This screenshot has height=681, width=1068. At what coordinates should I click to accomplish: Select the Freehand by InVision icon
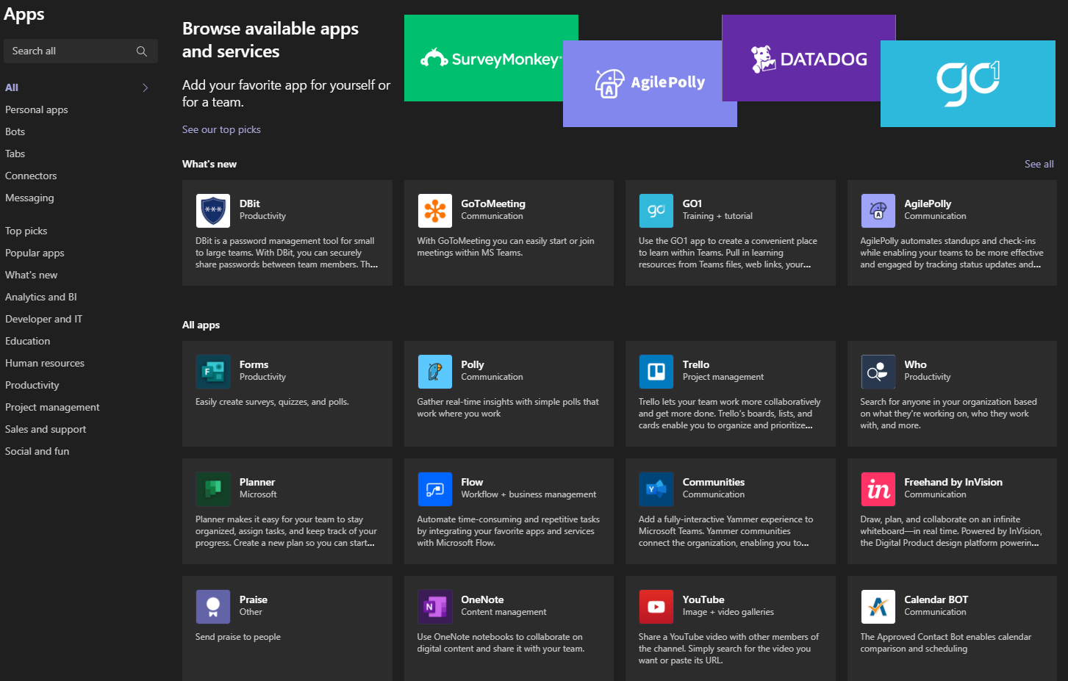pos(878,489)
